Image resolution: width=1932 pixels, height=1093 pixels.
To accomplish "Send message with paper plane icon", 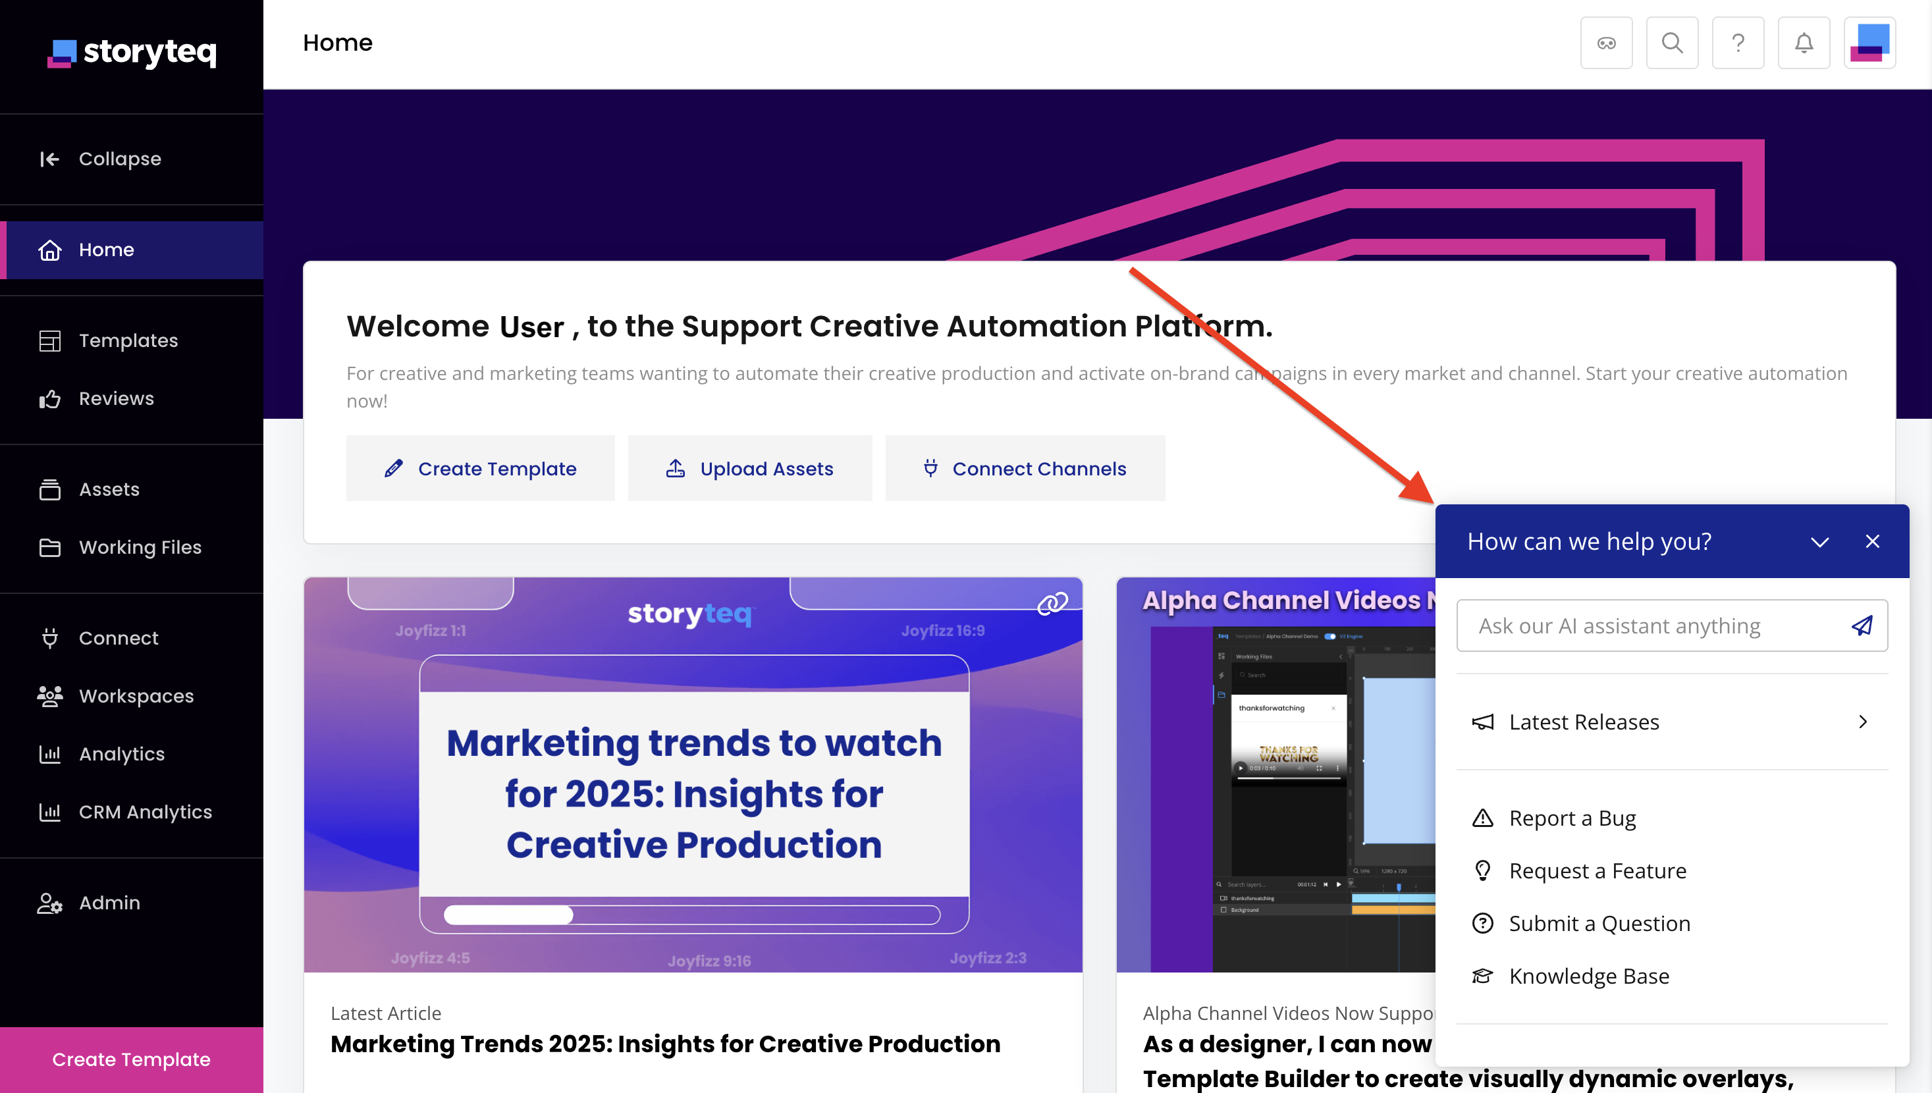I will click(x=1862, y=626).
